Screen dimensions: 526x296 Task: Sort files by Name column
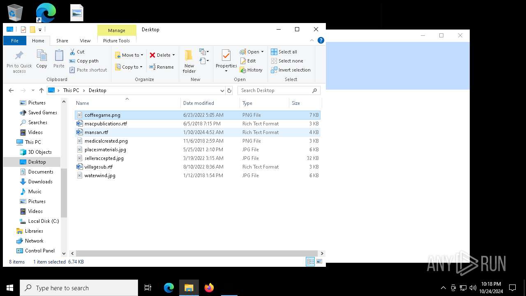127,103
